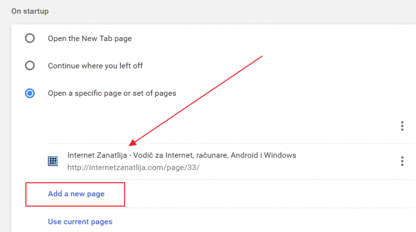Click empty space right of Use current pages

coord(263,222)
